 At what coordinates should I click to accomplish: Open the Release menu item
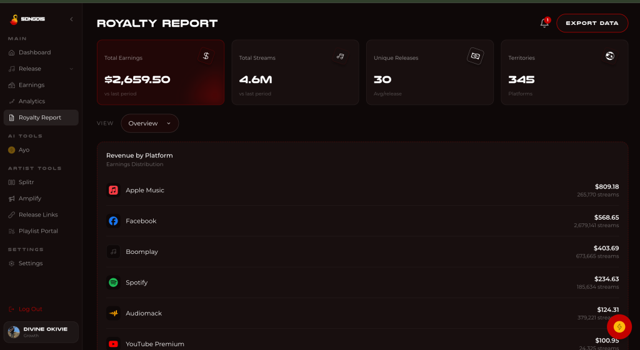coord(41,69)
